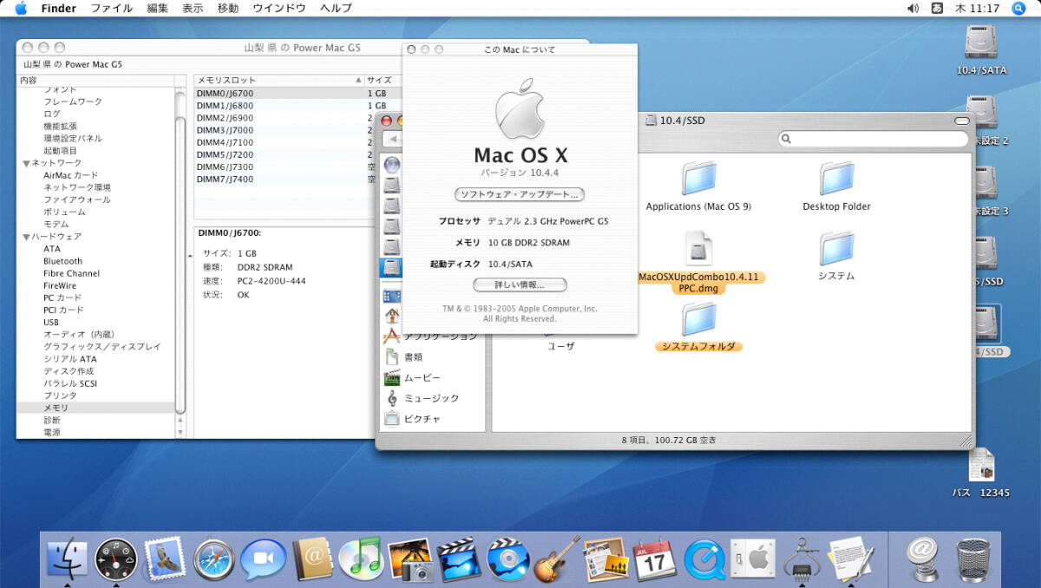Image resolution: width=1041 pixels, height=588 pixels.
Task: Open the Pages icon in the Dock
Action: pos(606,559)
